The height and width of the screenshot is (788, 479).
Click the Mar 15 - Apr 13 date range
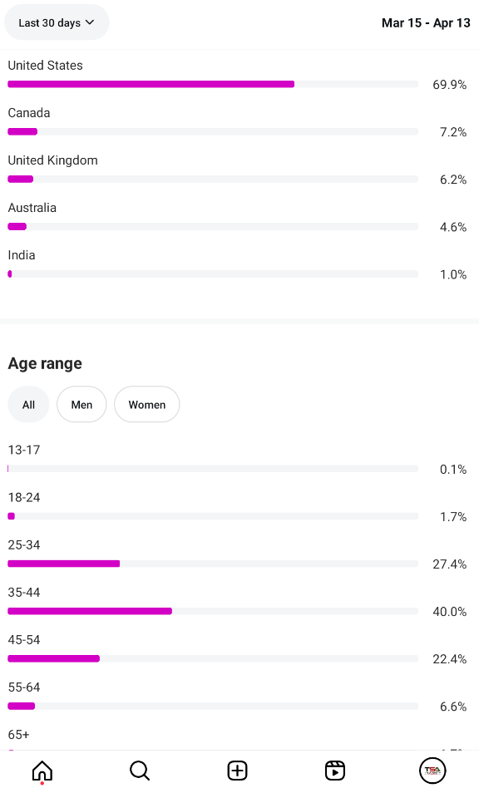click(426, 23)
